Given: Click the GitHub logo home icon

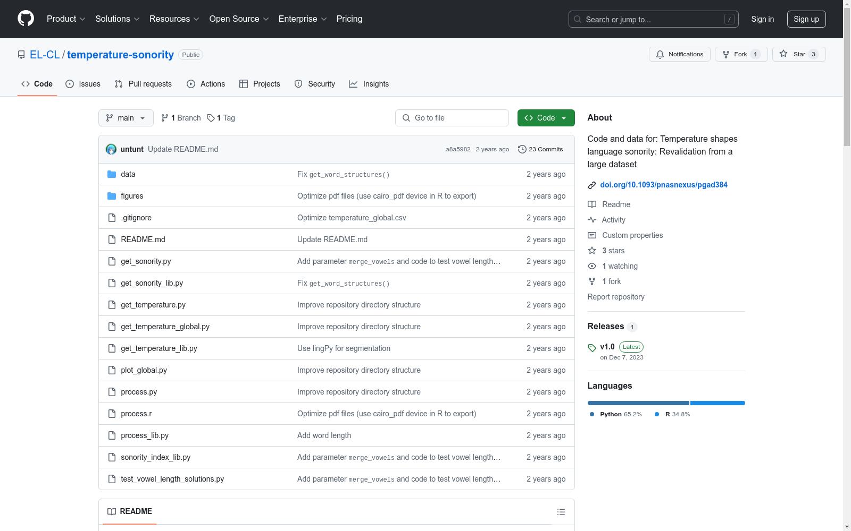Looking at the screenshot, I should point(26,19).
